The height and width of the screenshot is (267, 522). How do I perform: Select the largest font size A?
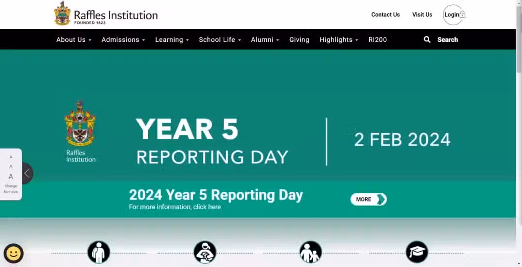click(11, 176)
